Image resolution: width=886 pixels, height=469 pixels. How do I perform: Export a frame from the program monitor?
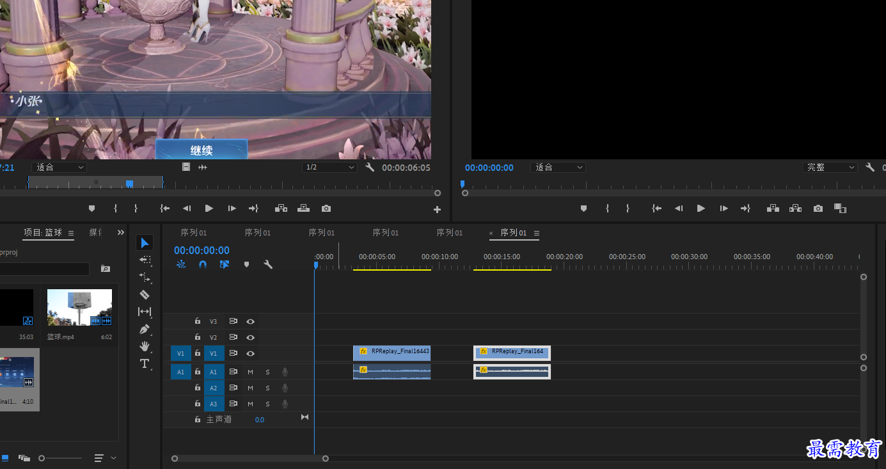tap(818, 209)
